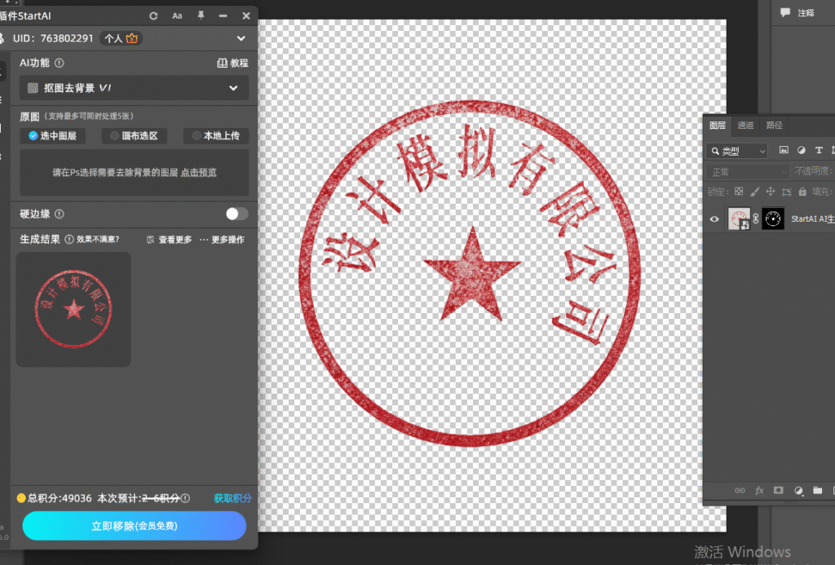Viewport: 835px width, 565px height.
Task: Click the pixel layer filter icon in Layers panel
Action: click(784, 150)
